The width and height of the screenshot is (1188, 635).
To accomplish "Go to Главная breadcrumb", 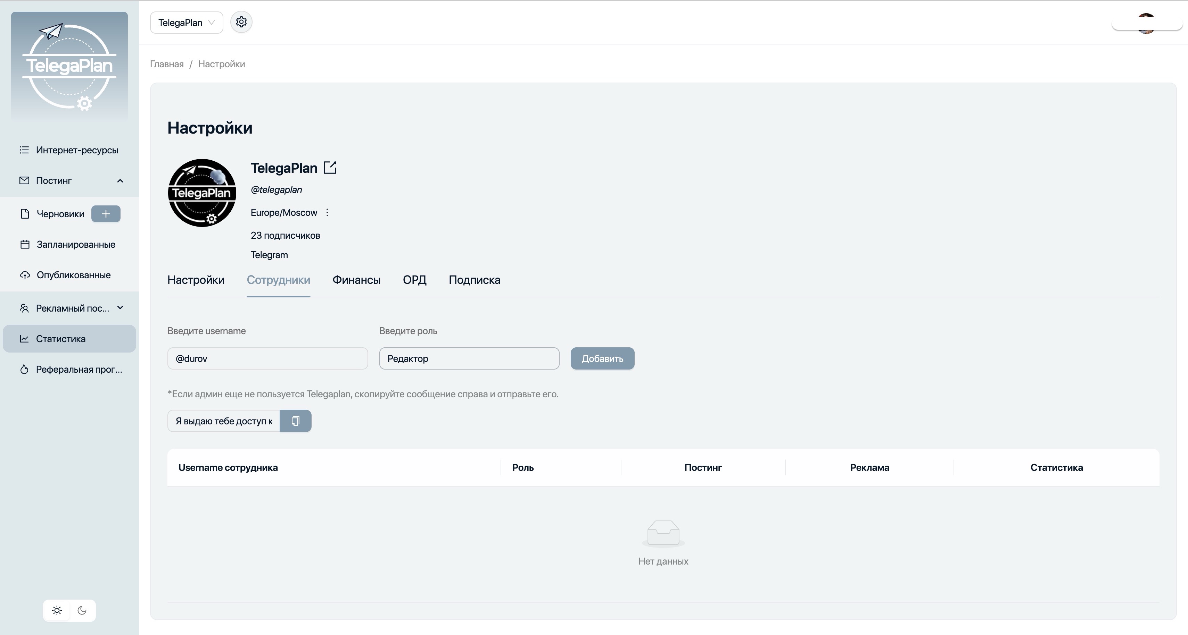I will pos(167,64).
